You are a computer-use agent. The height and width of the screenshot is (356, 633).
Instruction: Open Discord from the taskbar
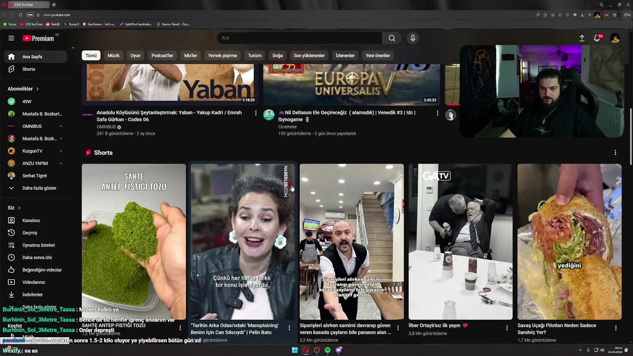pyautogui.click(x=339, y=351)
